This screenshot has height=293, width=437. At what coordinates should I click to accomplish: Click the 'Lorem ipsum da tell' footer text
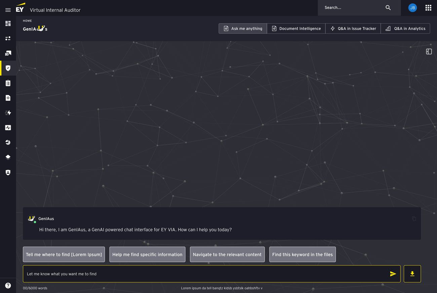click(222, 288)
